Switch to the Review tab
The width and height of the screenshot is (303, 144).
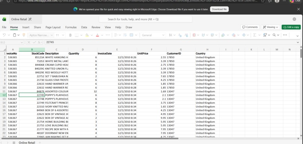coord(96,27)
